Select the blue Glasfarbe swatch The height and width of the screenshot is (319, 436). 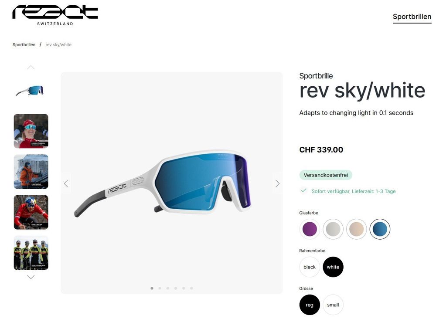[380, 229]
